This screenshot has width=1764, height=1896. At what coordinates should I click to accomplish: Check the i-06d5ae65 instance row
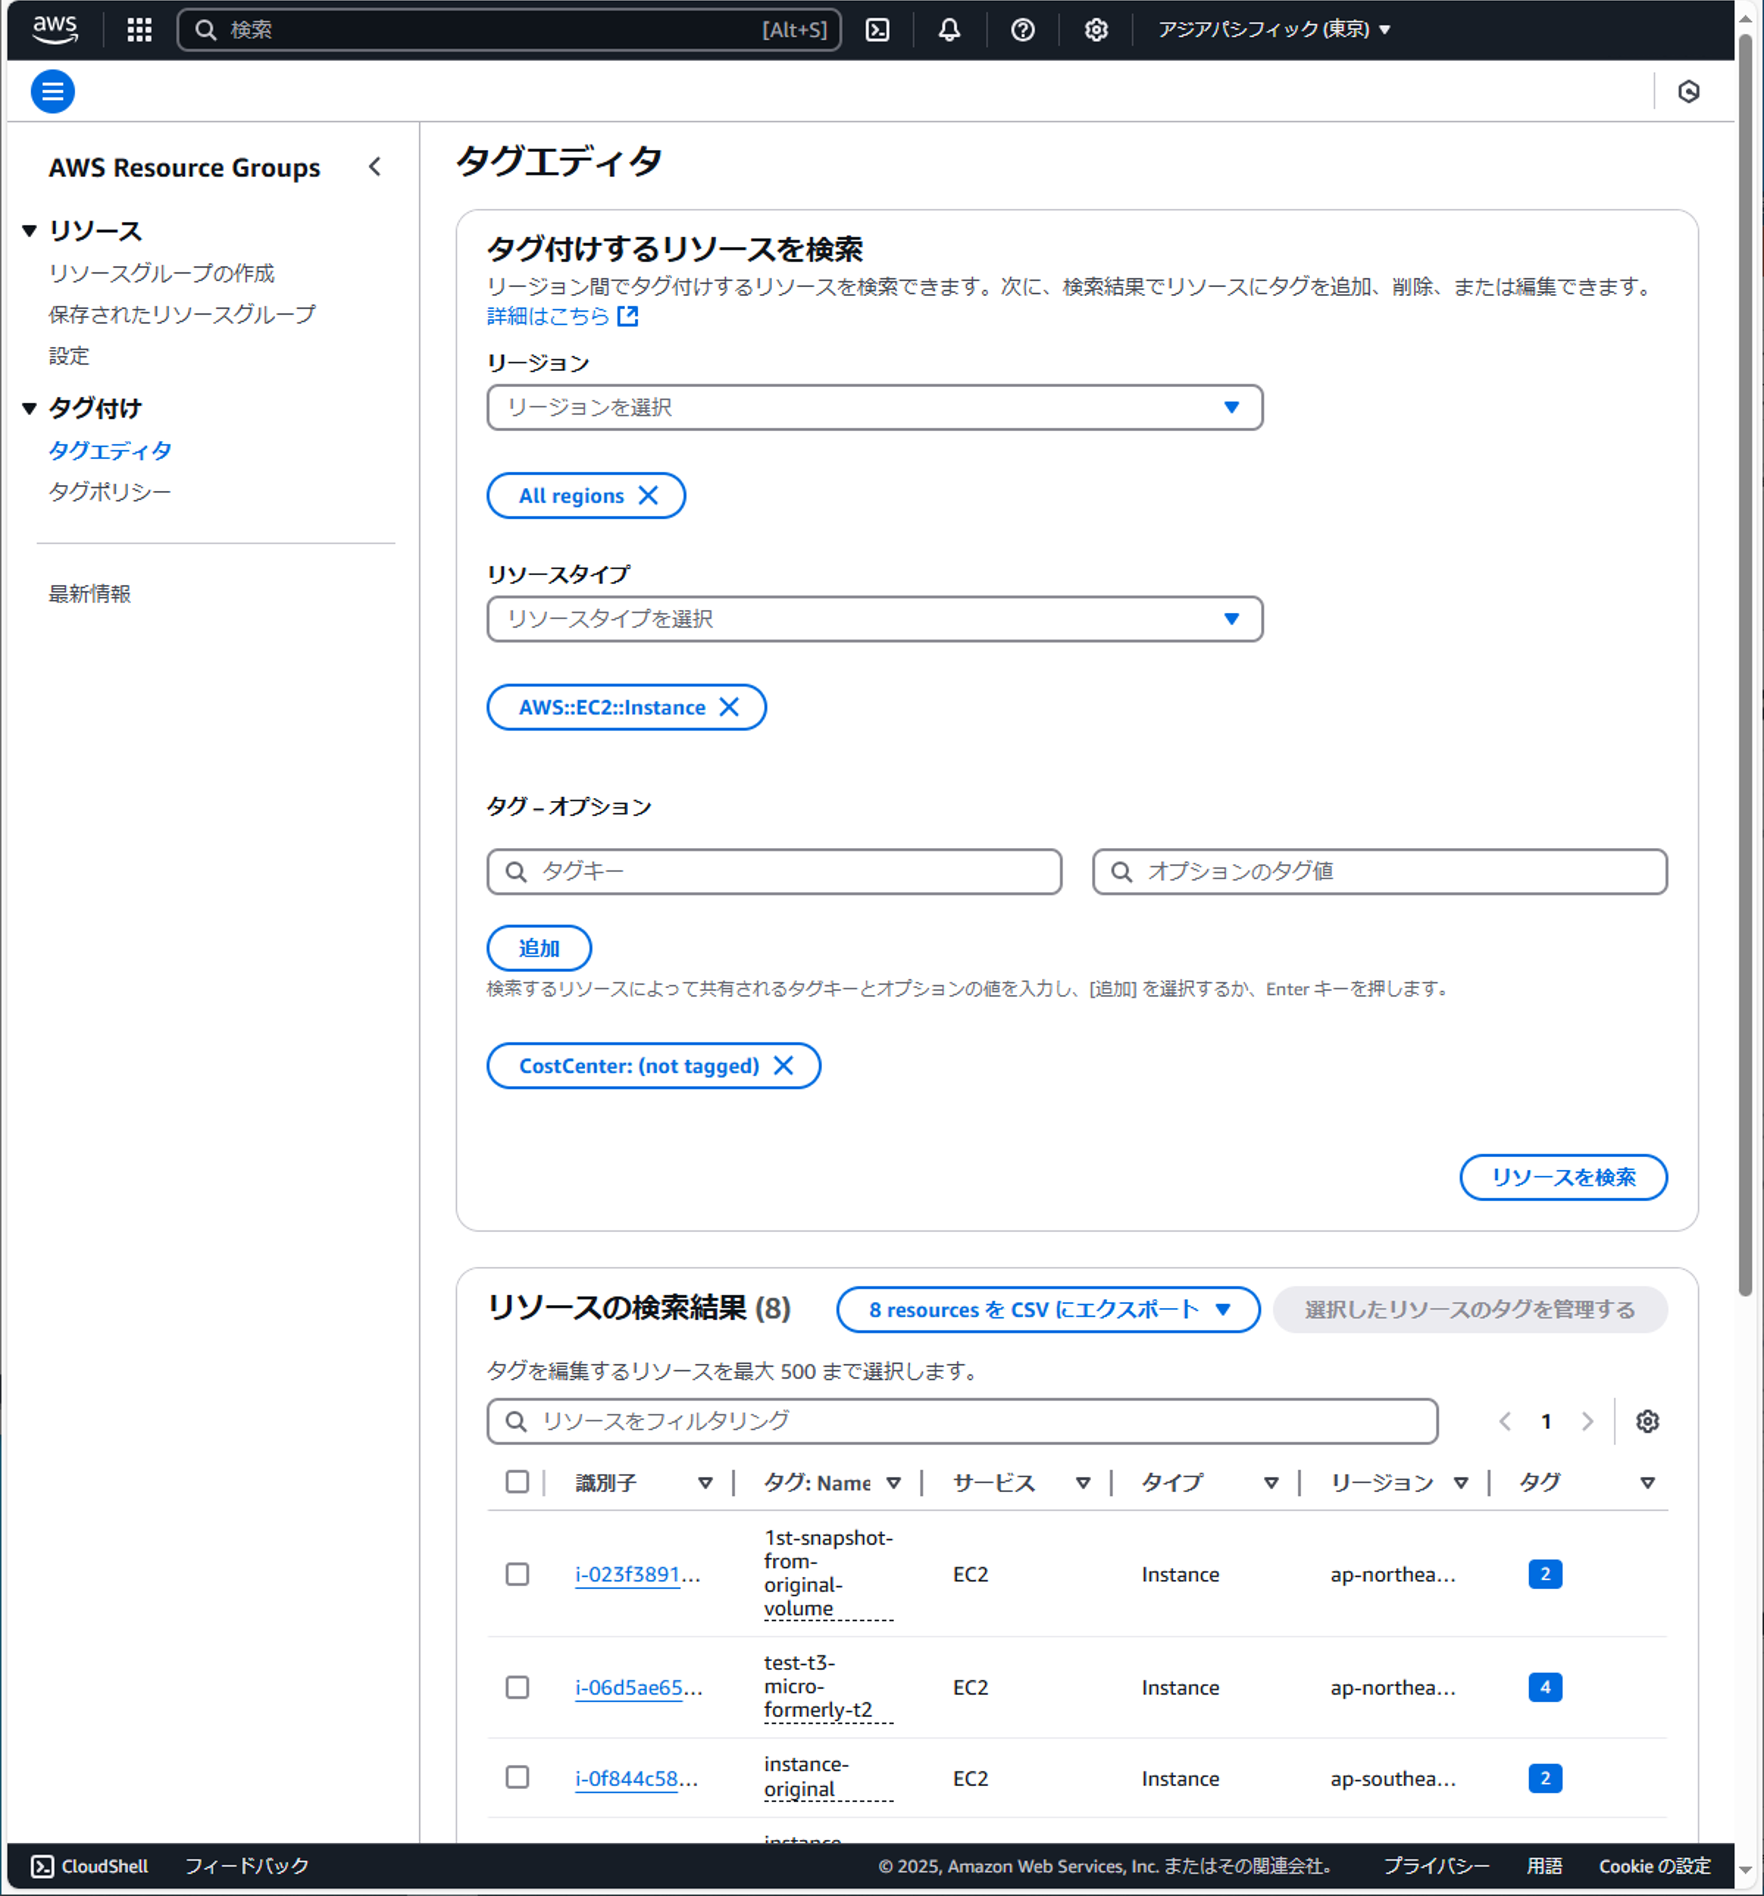[517, 1687]
